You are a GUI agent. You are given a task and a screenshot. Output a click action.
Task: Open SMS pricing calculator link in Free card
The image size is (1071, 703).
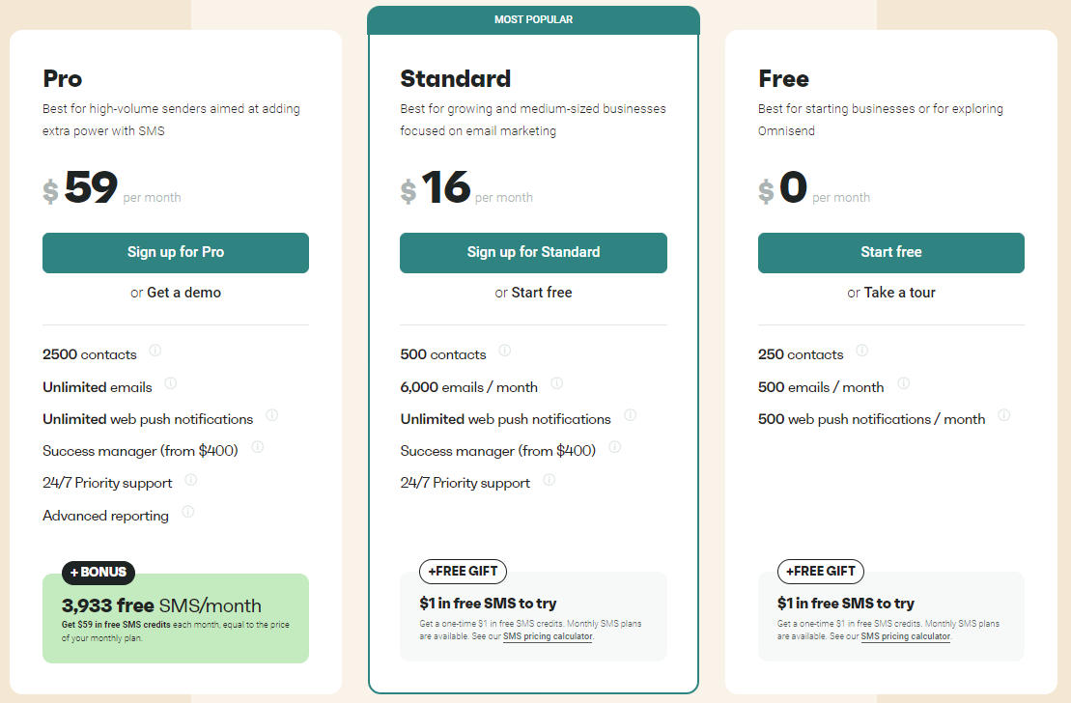(x=905, y=637)
